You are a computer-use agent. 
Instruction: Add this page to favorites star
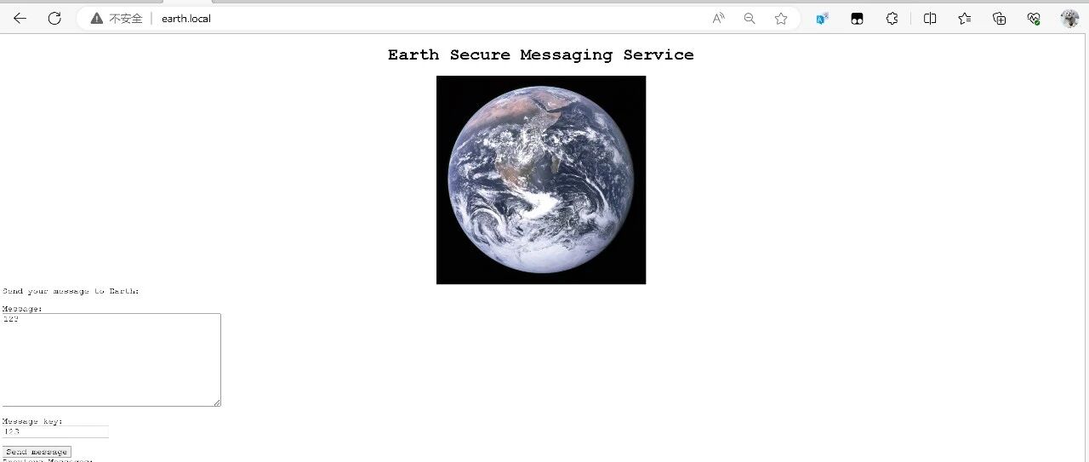[781, 18]
